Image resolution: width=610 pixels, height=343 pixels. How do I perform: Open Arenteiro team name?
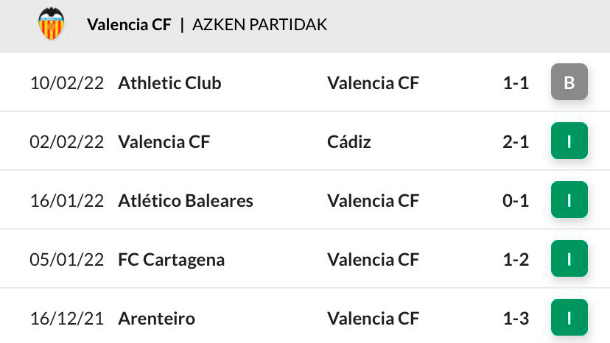pos(156,319)
